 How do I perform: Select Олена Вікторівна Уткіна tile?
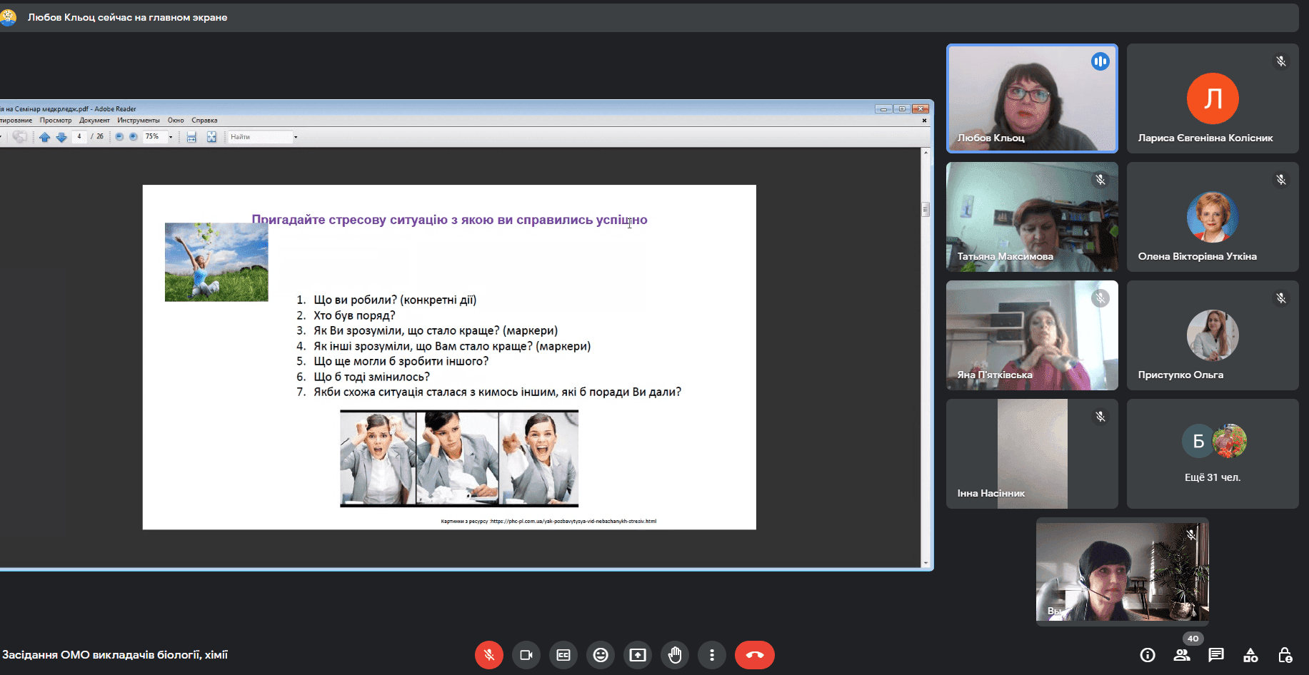[x=1213, y=217]
